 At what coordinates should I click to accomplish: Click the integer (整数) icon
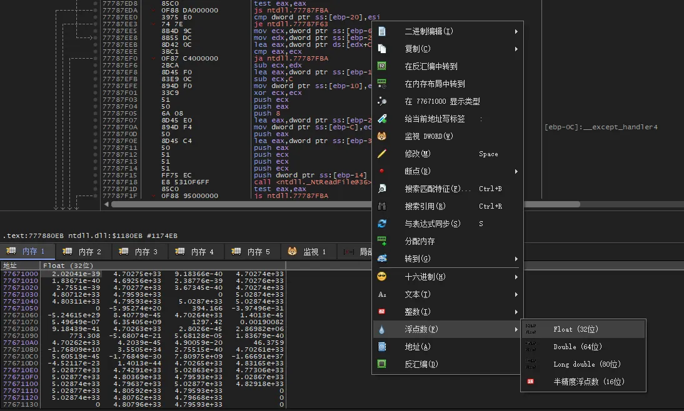(381, 312)
